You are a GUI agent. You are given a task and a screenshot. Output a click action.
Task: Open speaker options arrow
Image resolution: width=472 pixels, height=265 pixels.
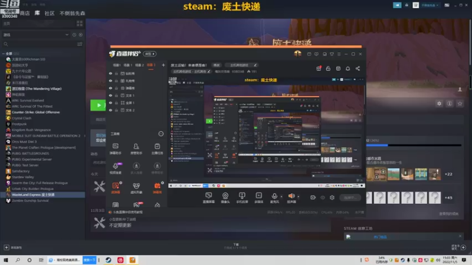[298, 197]
